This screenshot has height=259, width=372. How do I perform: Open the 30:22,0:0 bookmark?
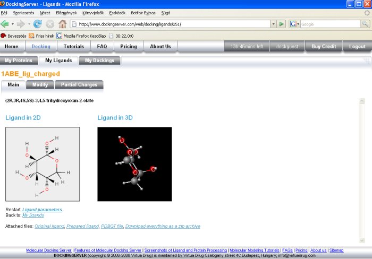pos(121,36)
